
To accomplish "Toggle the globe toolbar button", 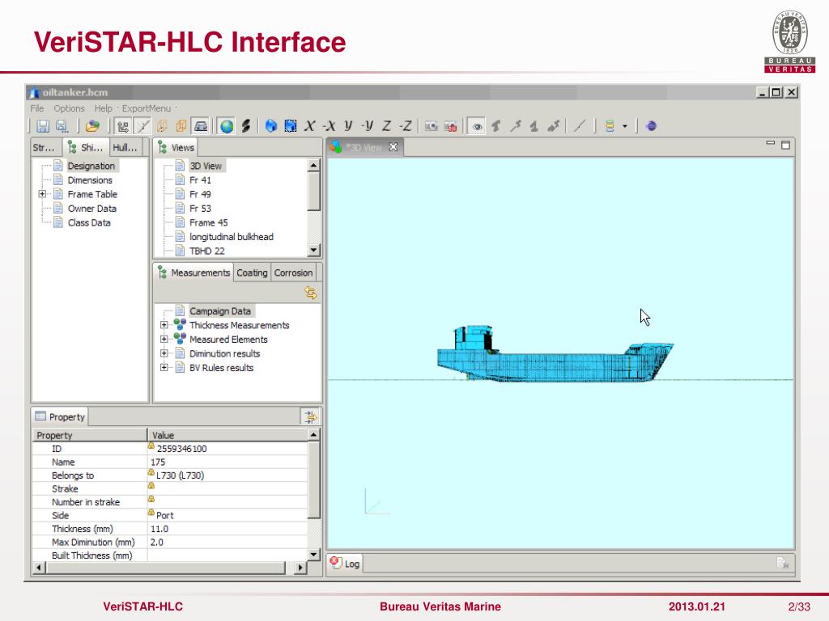I will point(227,126).
